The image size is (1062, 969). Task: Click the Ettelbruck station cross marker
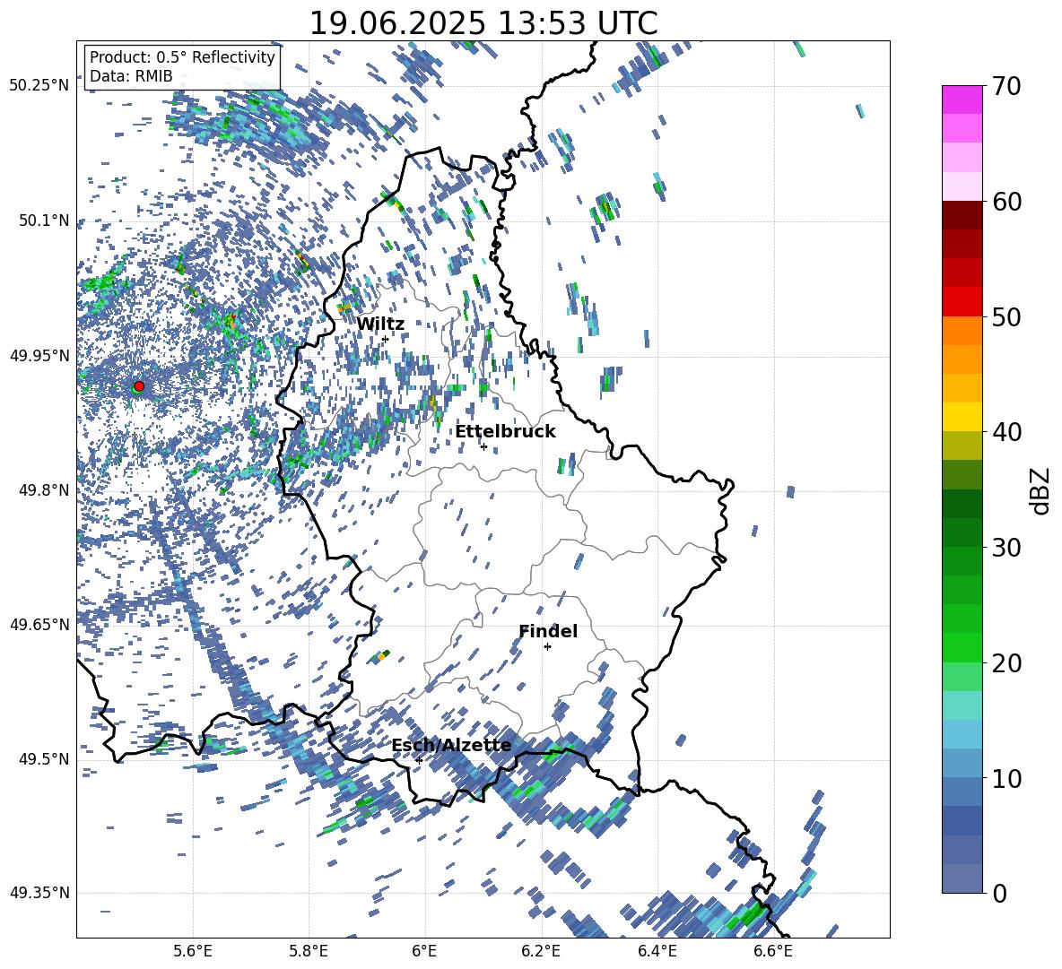pyautogui.click(x=483, y=446)
